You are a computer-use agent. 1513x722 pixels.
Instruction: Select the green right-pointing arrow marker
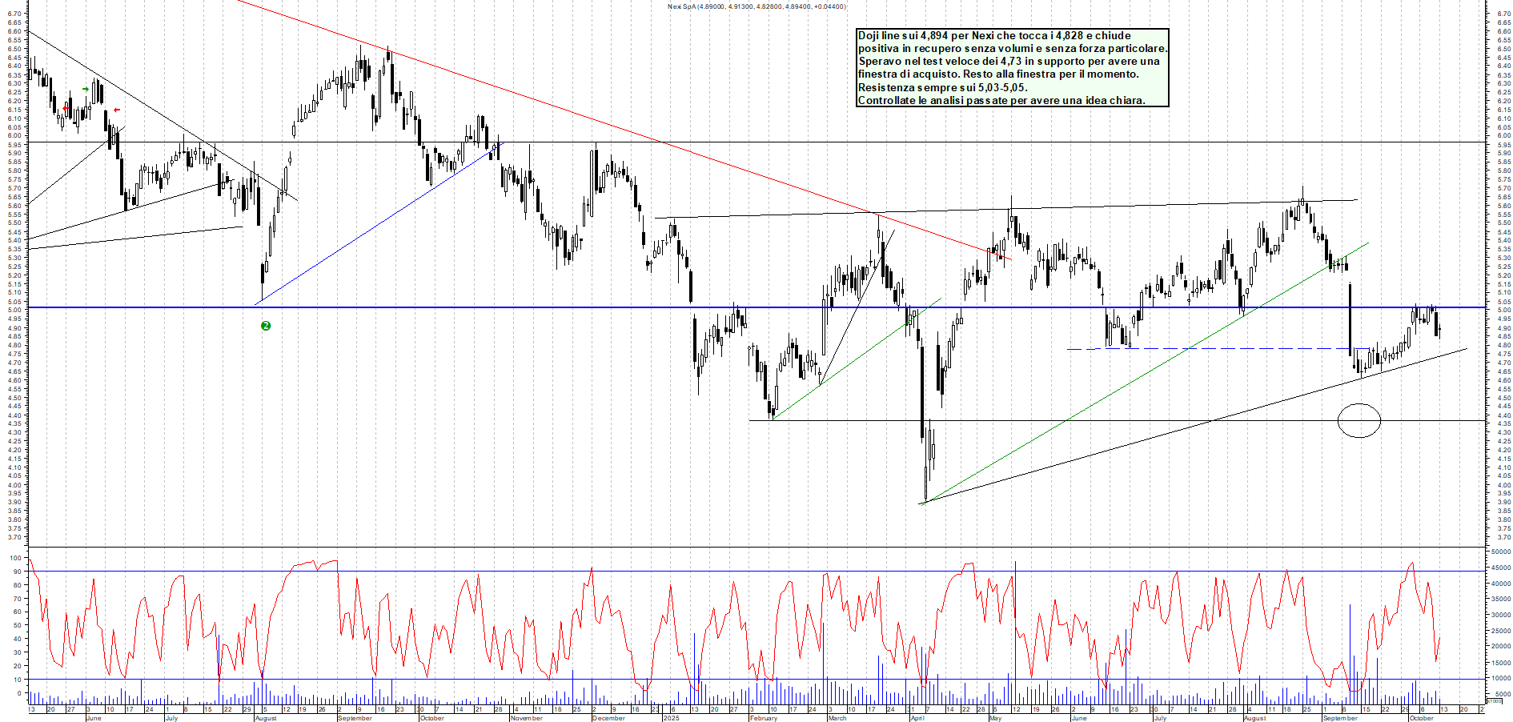coord(86,90)
